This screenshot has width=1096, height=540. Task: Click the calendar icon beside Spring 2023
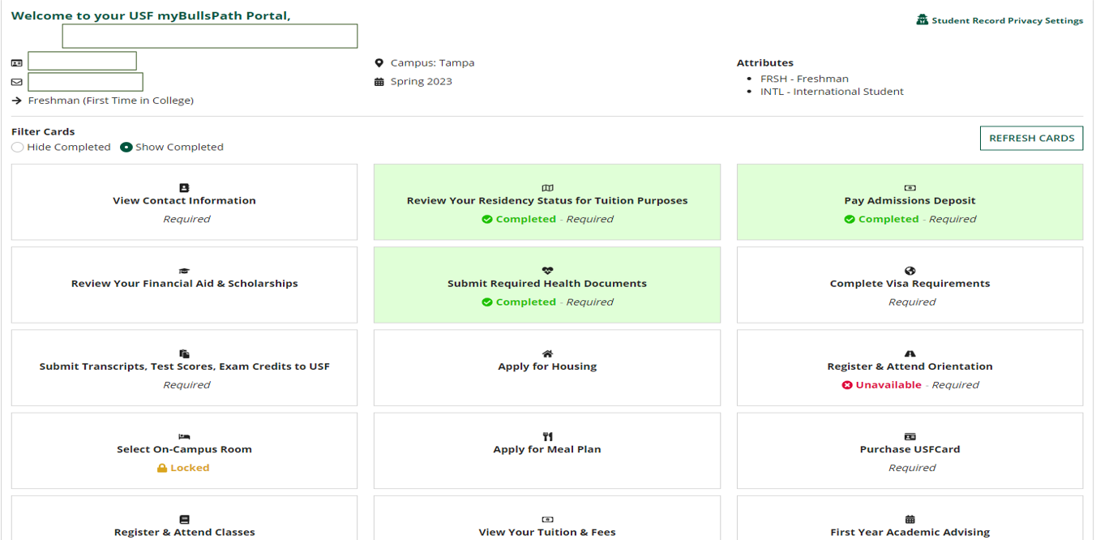[x=379, y=81]
